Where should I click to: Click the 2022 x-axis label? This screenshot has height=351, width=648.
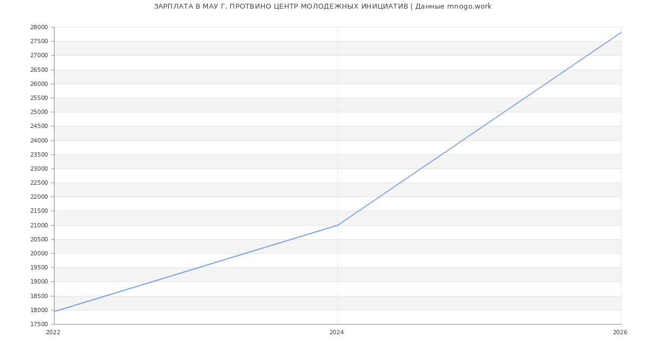[x=53, y=333]
